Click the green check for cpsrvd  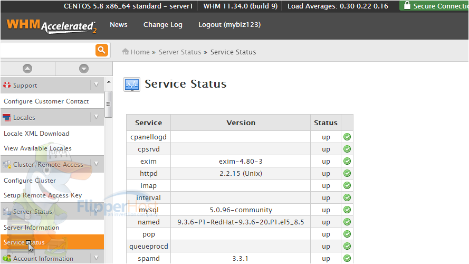pyautogui.click(x=347, y=149)
